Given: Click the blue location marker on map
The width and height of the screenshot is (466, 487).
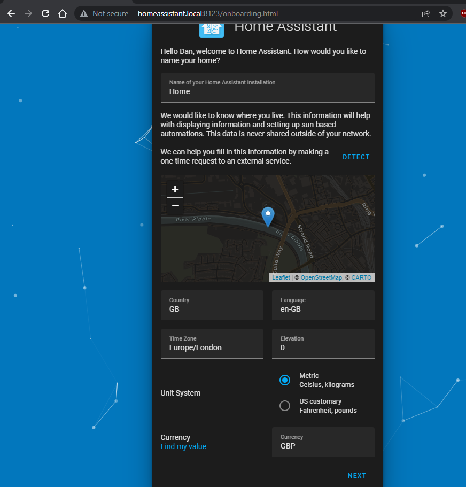Looking at the screenshot, I should (268, 217).
